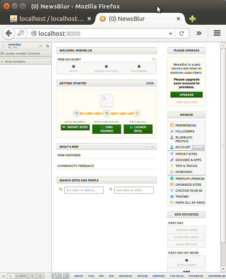Open the About footer link
Screen dimensions: 226x279
click(79, 276)
